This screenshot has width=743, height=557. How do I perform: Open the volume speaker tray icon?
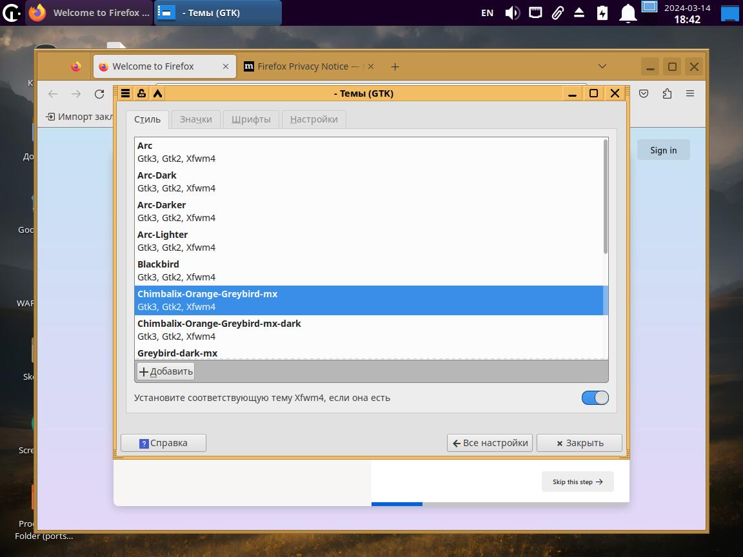pos(512,13)
